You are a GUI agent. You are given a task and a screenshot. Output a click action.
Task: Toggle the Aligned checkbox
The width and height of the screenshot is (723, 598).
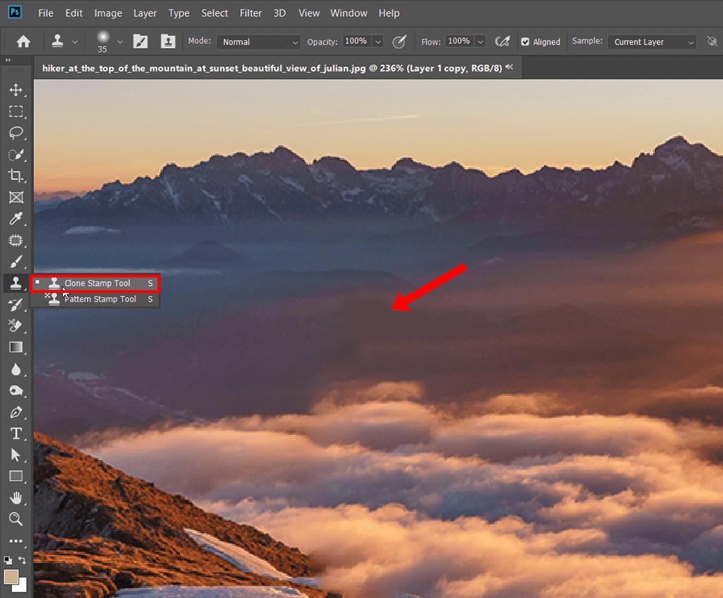pos(525,42)
